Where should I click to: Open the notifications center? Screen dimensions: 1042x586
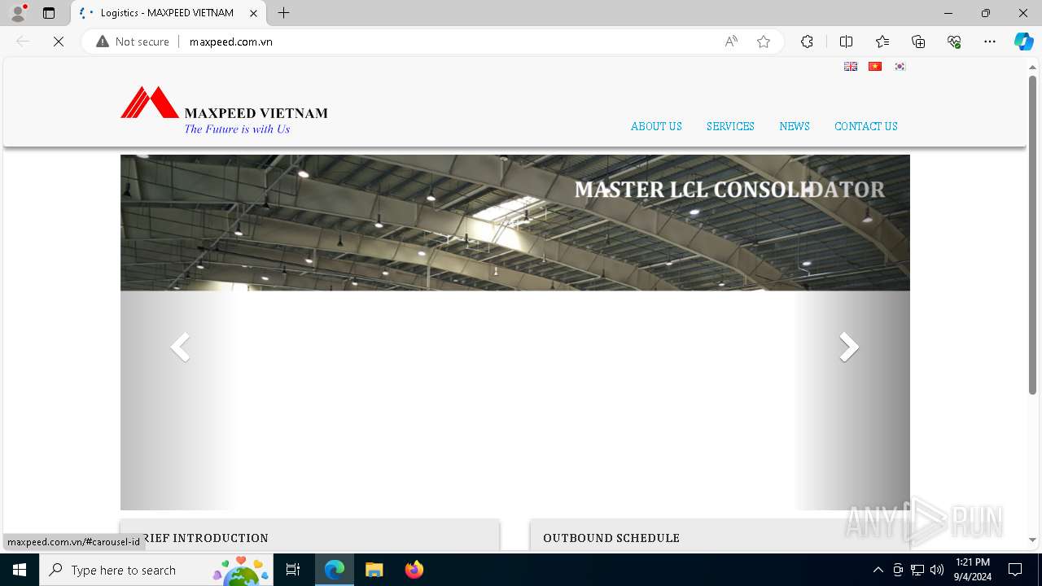tap(1015, 570)
